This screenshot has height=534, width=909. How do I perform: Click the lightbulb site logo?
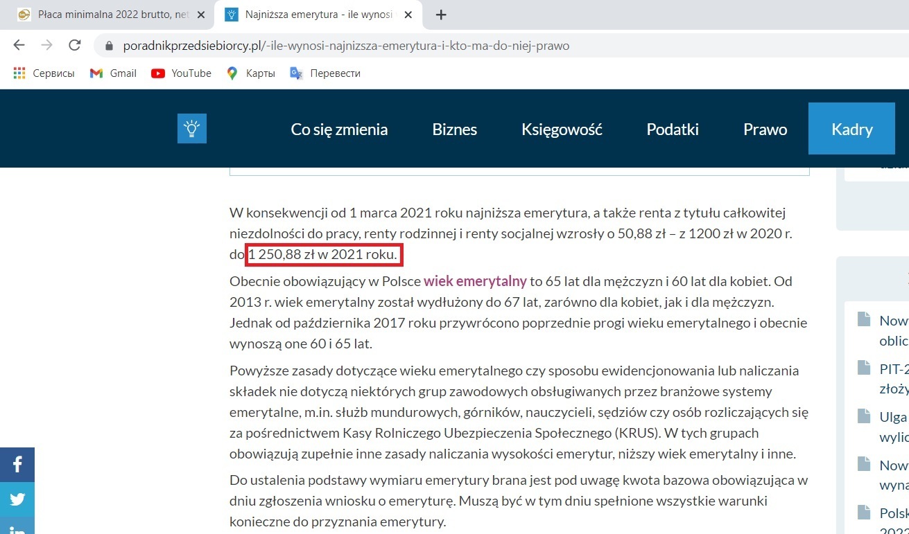point(191,129)
